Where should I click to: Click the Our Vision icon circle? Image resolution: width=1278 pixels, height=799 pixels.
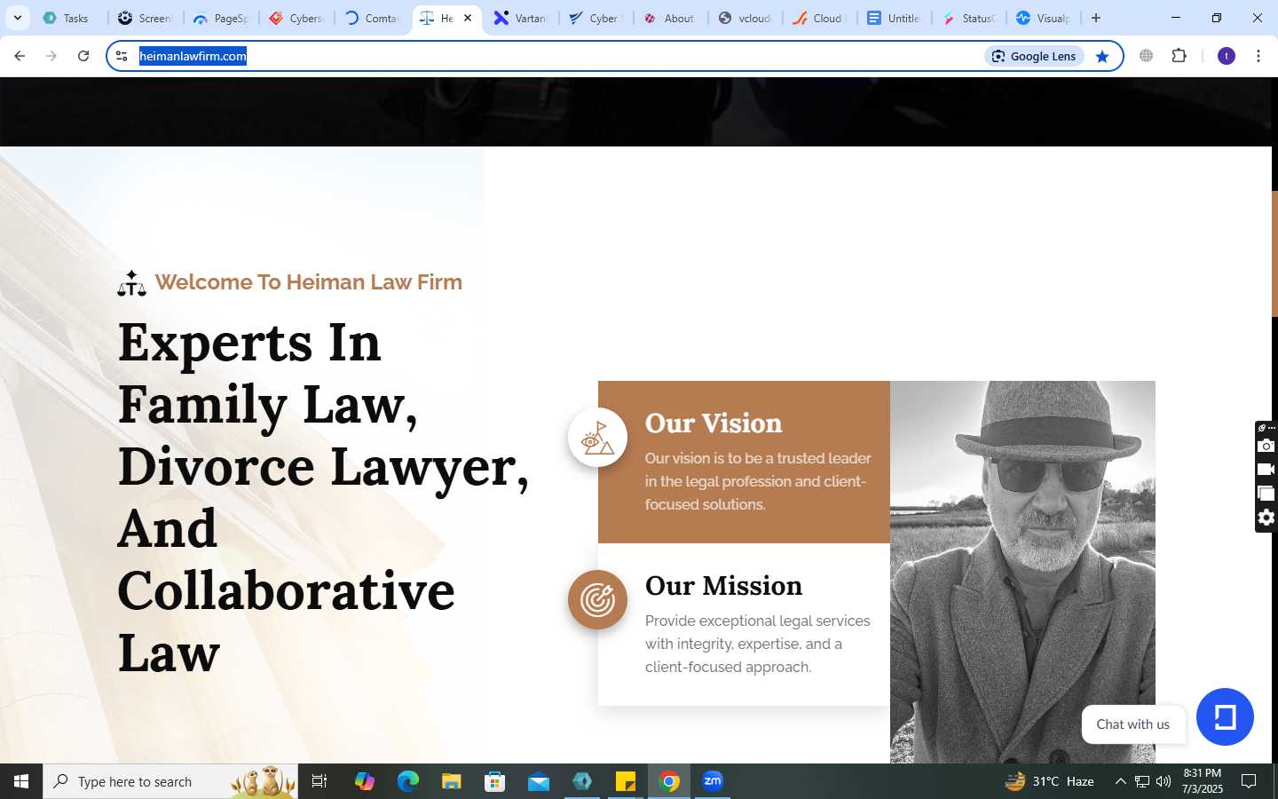click(597, 438)
